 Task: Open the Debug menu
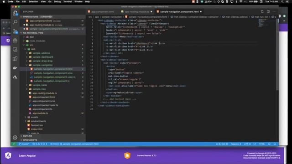pos(57,1)
